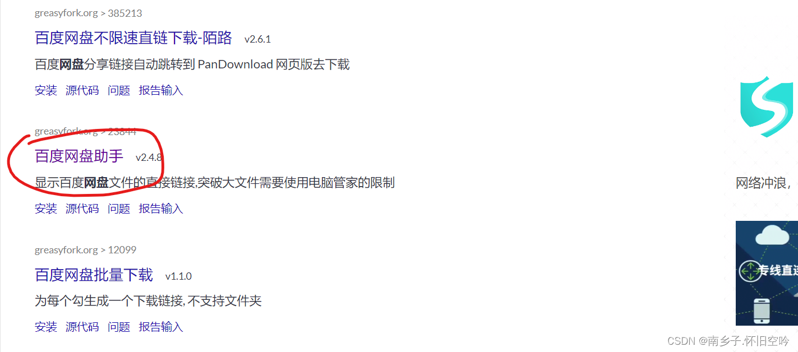Select 报告输入 for 百度网盘批量下载

click(161, 327)
